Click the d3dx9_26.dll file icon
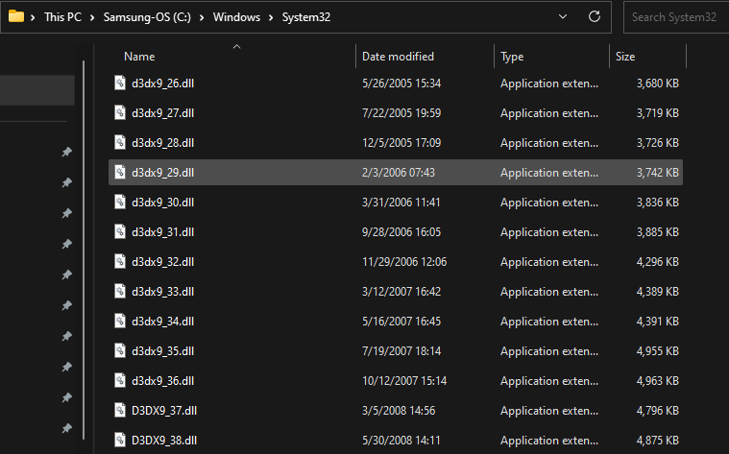The width and height of the screenshot is (729, 454). click(x=120, y=84)
